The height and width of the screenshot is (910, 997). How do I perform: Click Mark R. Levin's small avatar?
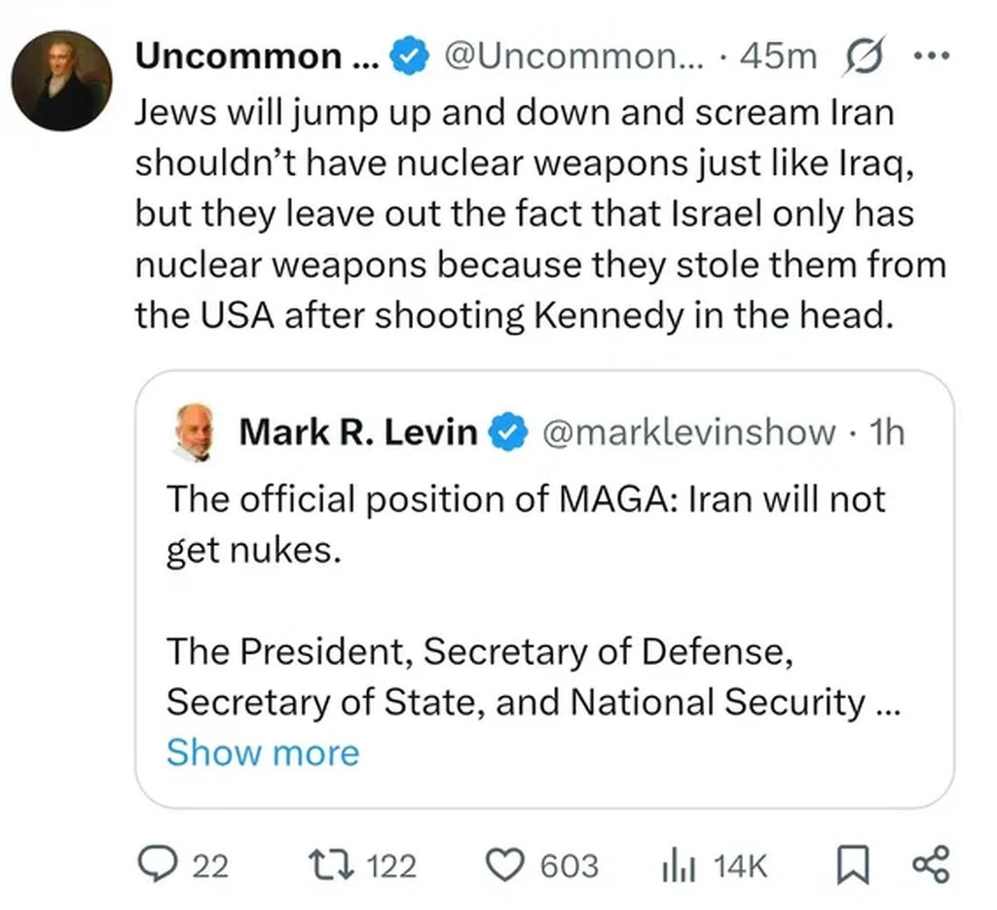[x=196, y=430]
